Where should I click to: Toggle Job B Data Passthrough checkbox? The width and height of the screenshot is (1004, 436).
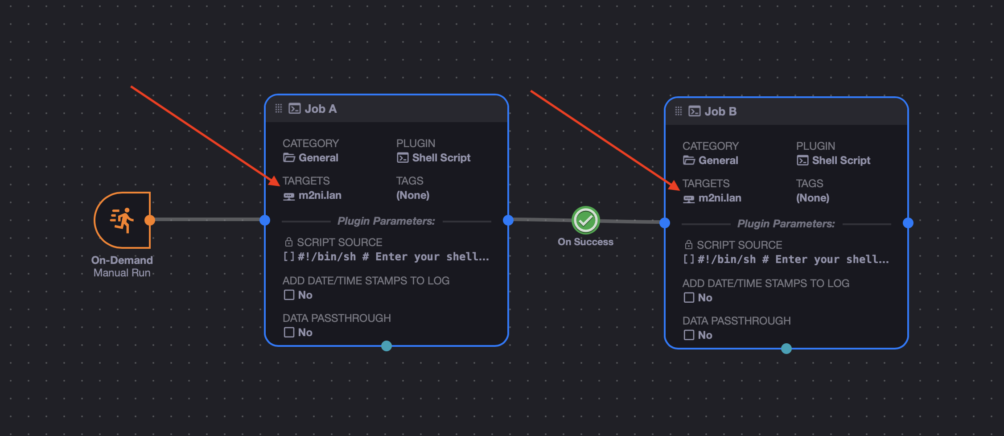tap(689, 335)
